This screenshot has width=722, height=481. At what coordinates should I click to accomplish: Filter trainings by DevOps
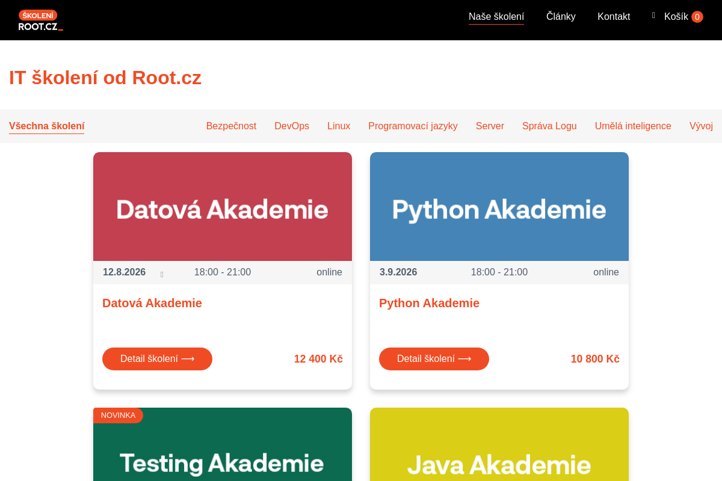(x=292, y=126)
